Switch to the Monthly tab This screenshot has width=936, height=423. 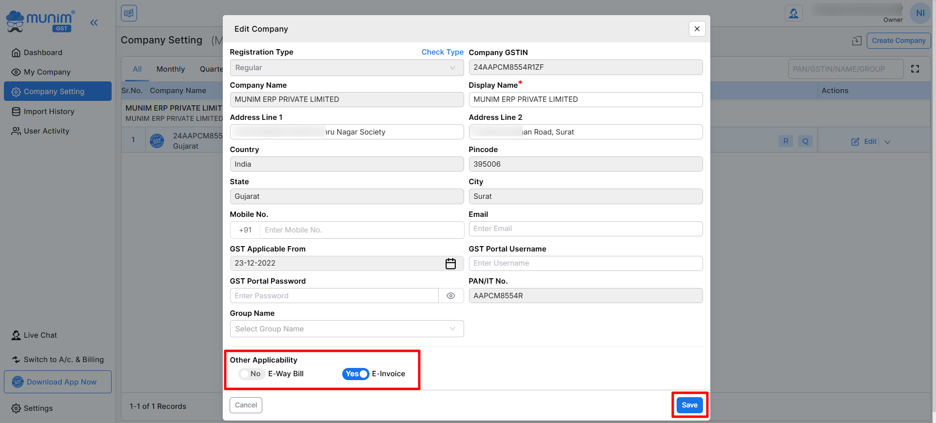pos(171,69)
